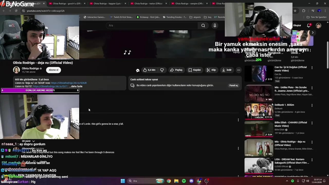Open the OliviaRodrigo.lnk.to/SOUR link
This screenshot has height=185, width=329.
click(69, 83)
